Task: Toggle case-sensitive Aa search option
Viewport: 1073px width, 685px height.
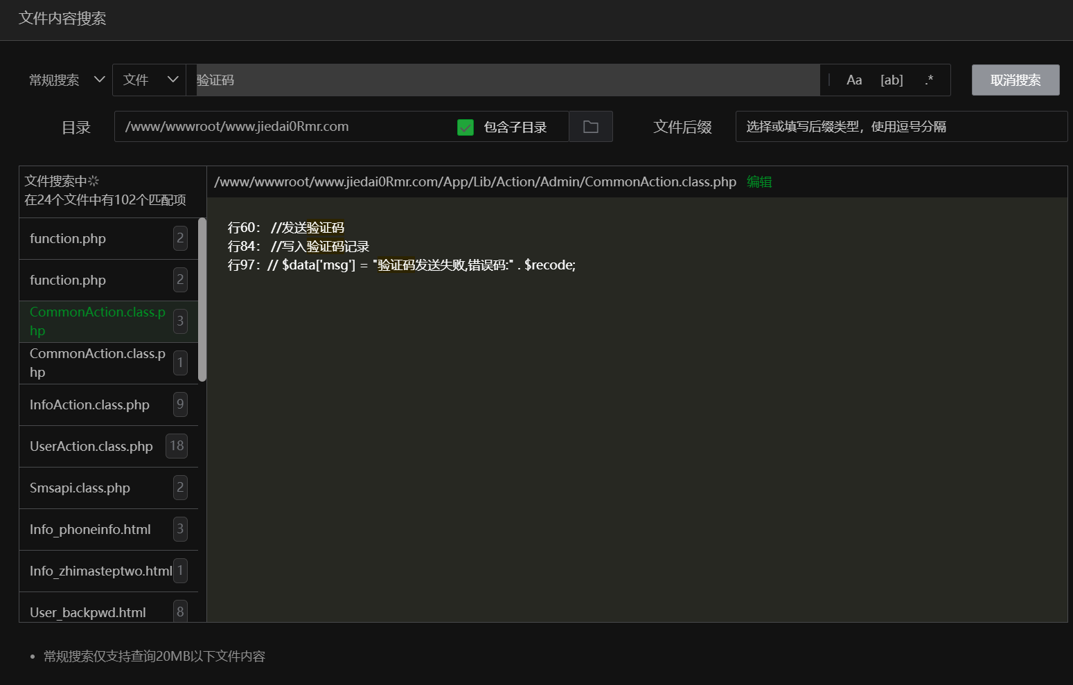Action: [854, 80]
